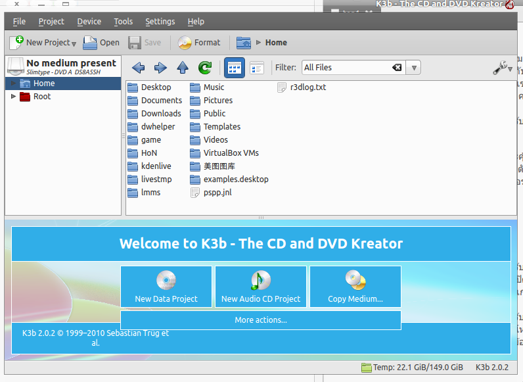523x382 pixels.
Task: Select the Pictures folder
Action: pyautogui.click(x=211, y=101)
